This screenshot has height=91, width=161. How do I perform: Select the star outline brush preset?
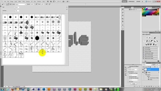pos(32,33)
